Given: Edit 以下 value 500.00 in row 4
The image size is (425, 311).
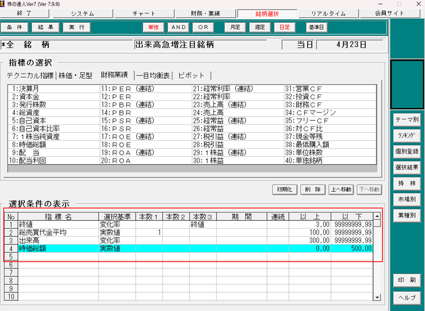Looking at the screenshot, I should (352, 248).
